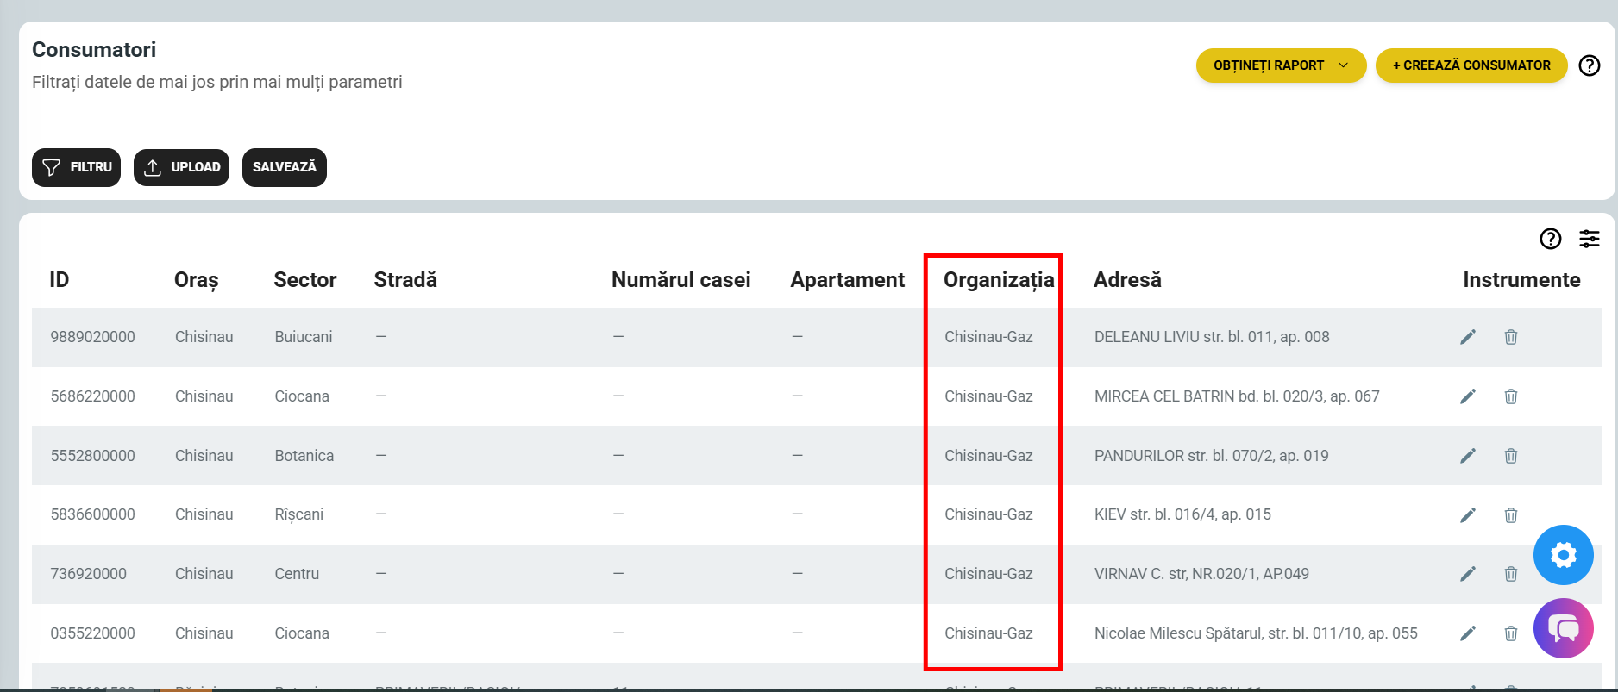Click trash icon for KIEV str. row
Viewport: 1618px width, 692px height.
coord(1510,515)
